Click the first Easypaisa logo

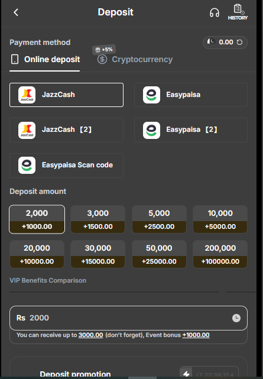[x=151, y=95]
